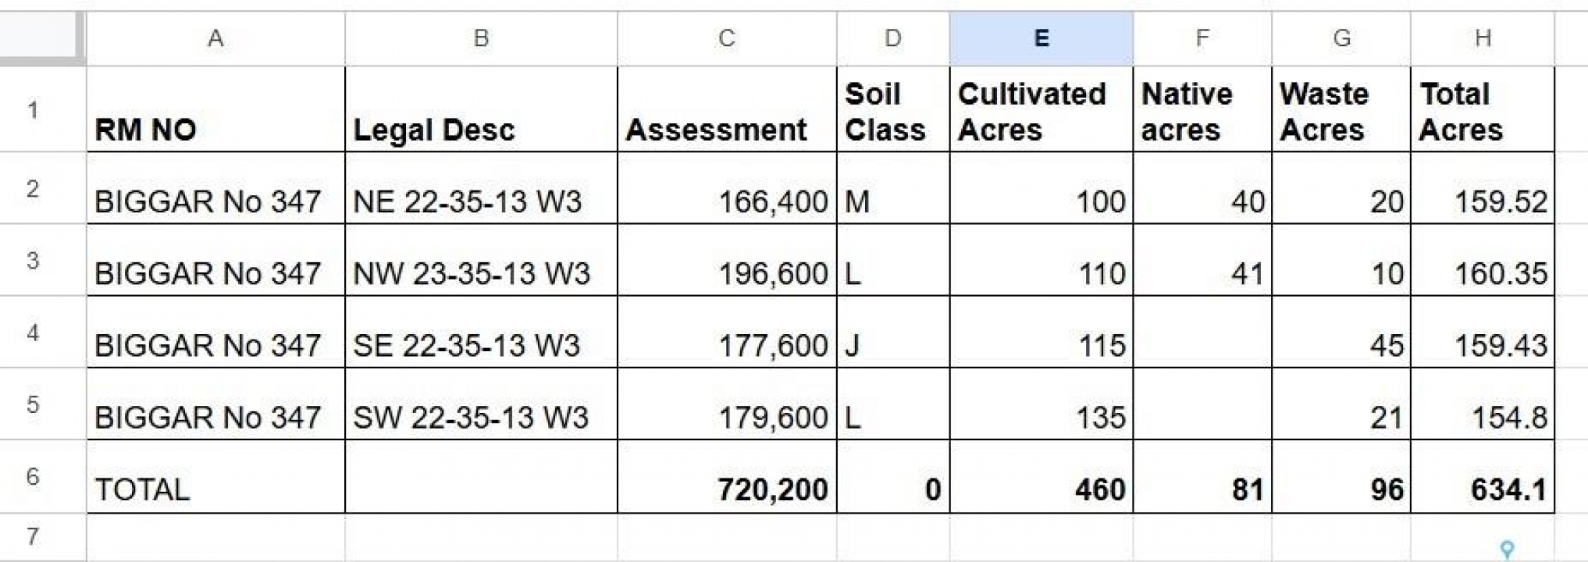Click the 'RM NO' header cell
Screen dimensions: 1588x562
pyautogui.click(x=215, y=109)
